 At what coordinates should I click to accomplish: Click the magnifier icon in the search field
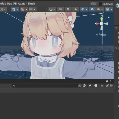[x=14, y=86]
